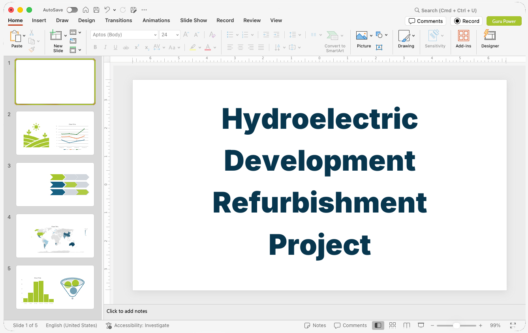Toggle Bold formatting
This screenshot has height=333, width=528.
95,47
